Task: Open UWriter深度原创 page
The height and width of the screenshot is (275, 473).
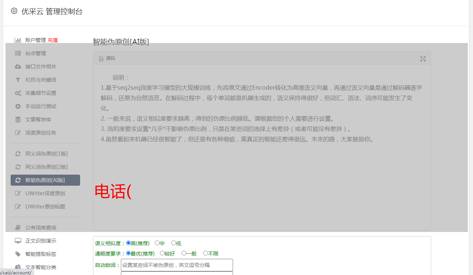Action: (45, 193)
